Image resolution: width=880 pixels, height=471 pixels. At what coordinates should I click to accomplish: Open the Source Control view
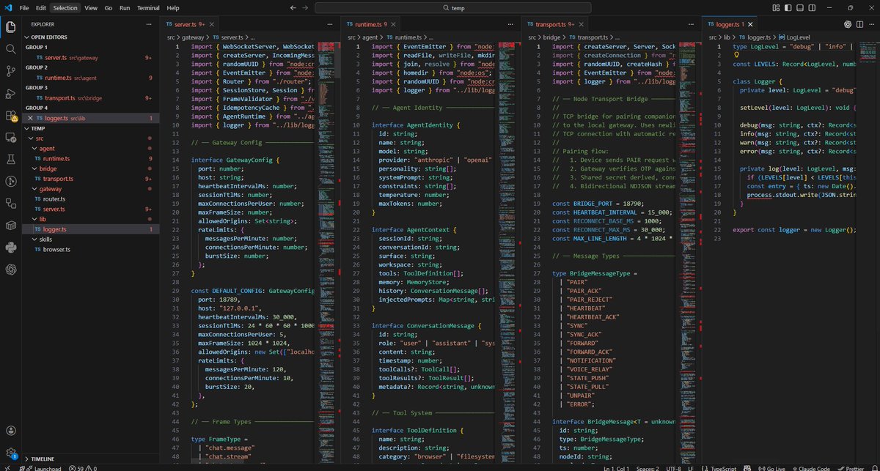[11, 71]
